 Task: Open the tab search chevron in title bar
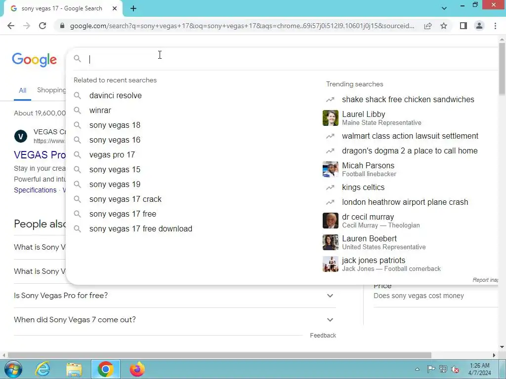(x=444, y=8)
